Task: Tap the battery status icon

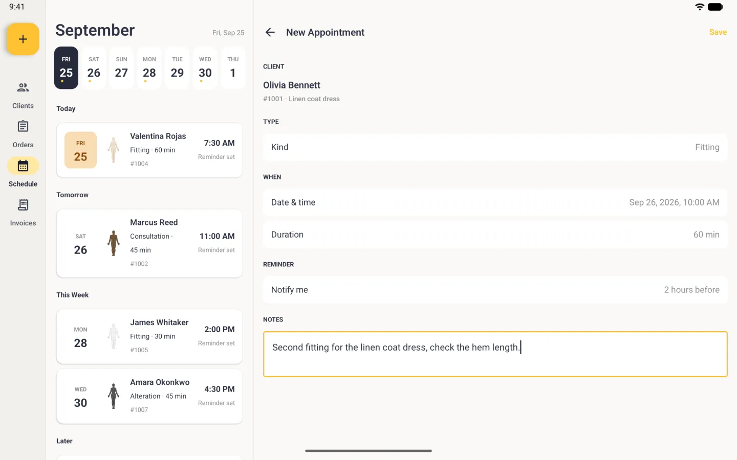Action: click(x=716, y=7)
